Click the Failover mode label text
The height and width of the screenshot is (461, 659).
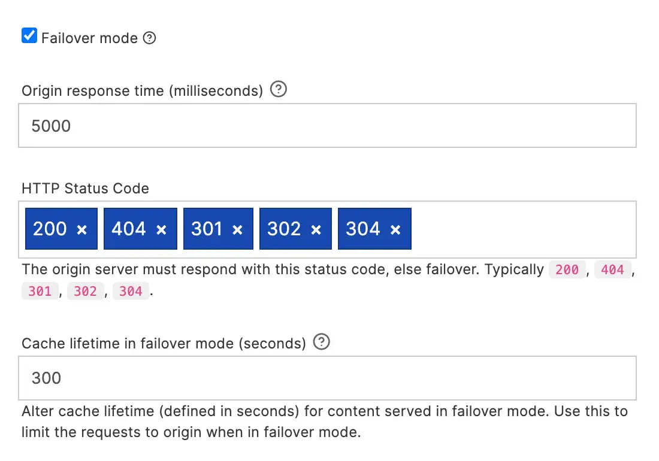pos(89,38)
